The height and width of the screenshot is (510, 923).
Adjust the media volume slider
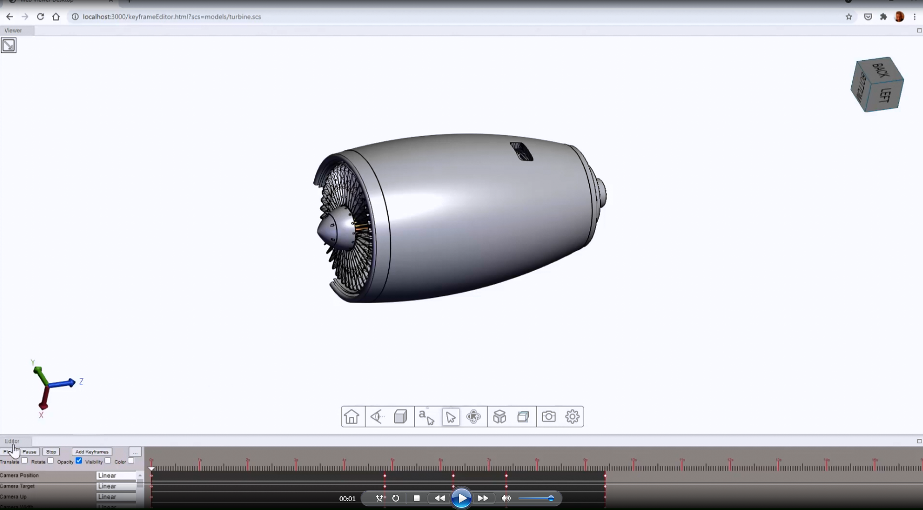tap(536, 498)
